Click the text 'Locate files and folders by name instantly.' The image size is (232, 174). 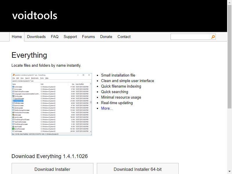(46, 66)
